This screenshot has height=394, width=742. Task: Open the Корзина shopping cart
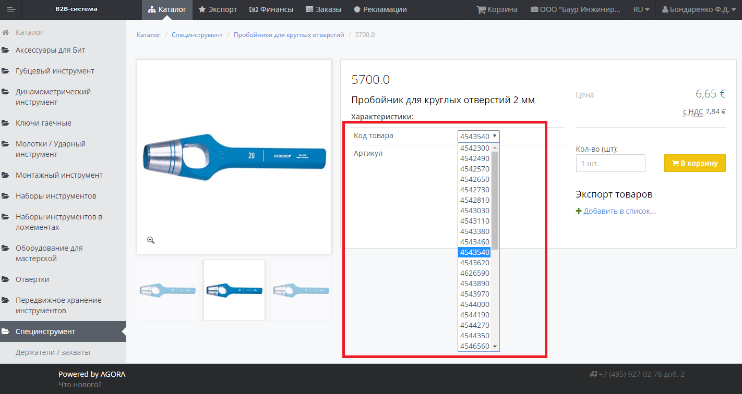tap(497, 9)
